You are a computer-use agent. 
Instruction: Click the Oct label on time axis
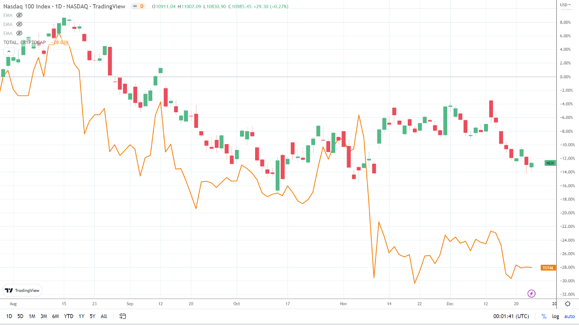pos(237,304)
